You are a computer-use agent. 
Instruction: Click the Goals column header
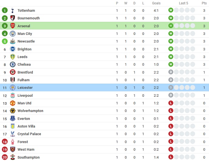click(x=156, y=3)
